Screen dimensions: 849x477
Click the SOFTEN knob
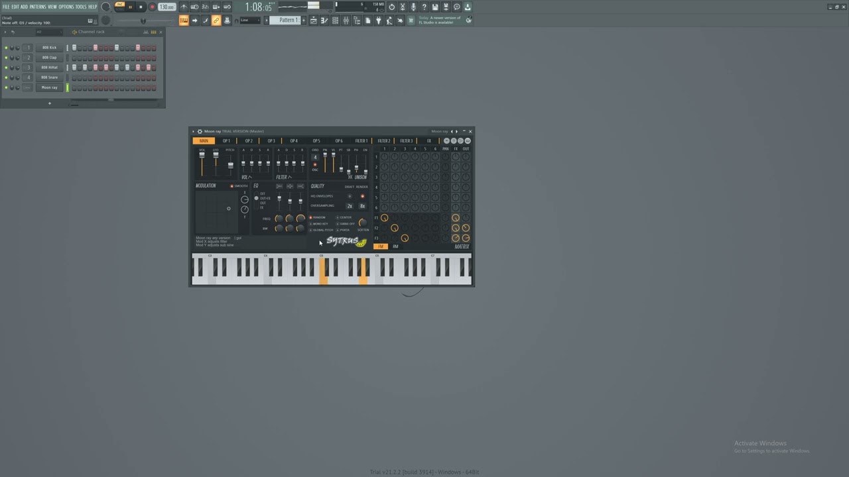point(363,223)
